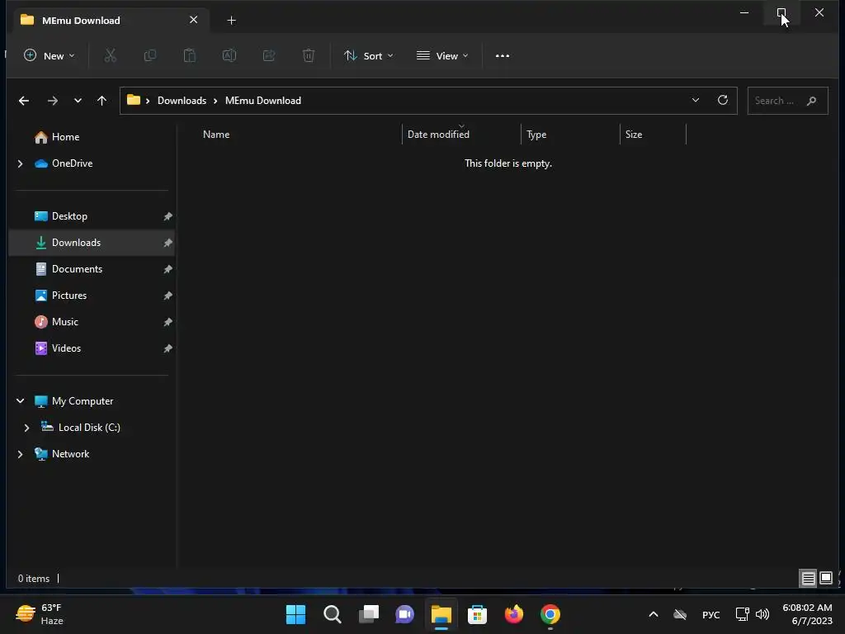Open the Sort options dropdown
This screenshot has height=634, width=845.
coord(369,55)
